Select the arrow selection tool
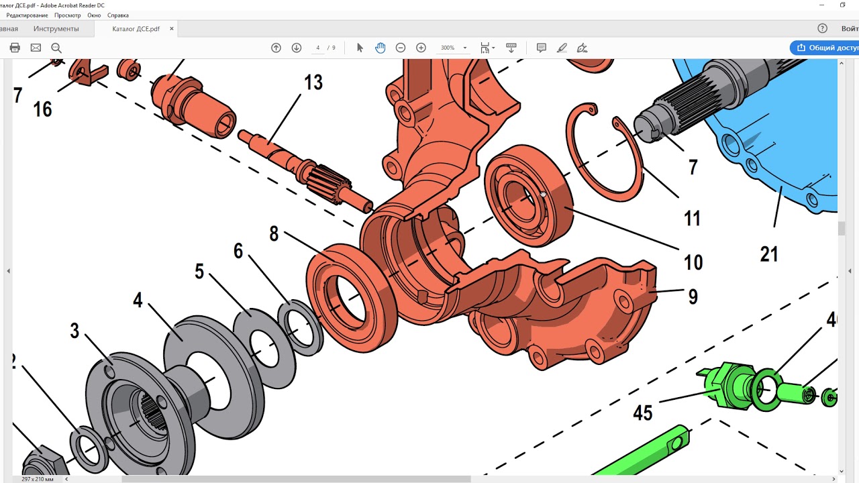859x483 pixels. point(360,48)
